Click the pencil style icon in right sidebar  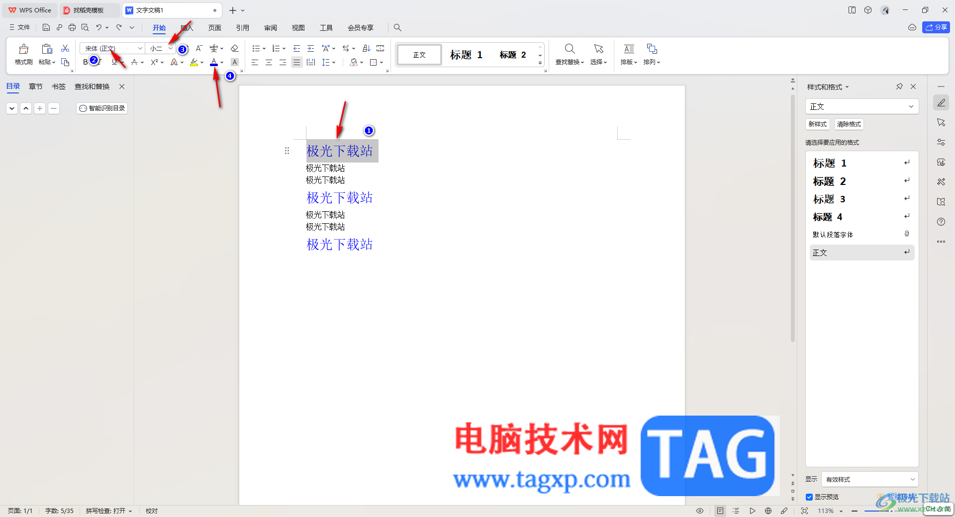[x=941, y=102]
